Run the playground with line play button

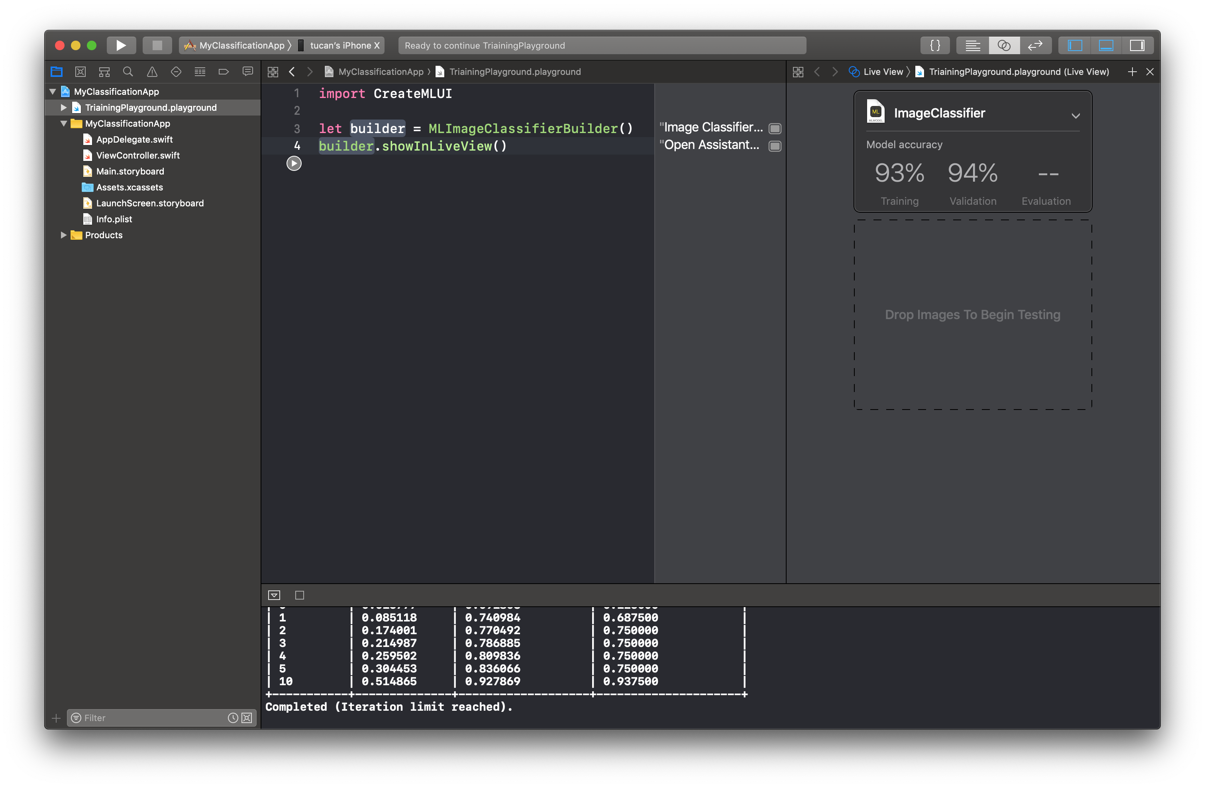tap(294, 163)
